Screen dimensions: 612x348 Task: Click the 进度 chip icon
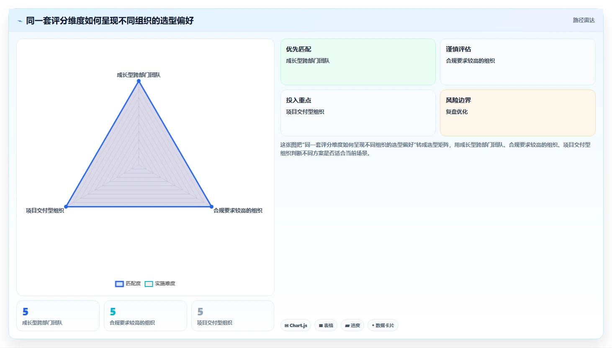point(347,325)
